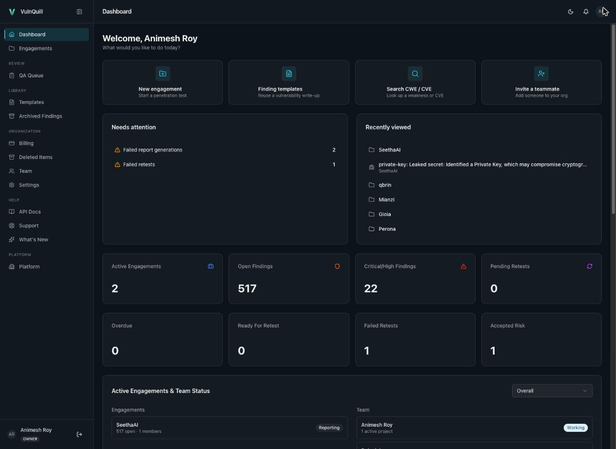This screenshot has width=616, height=449.
Task: Open recently viewed Gioia engagement
Action: tap(479, 215)
